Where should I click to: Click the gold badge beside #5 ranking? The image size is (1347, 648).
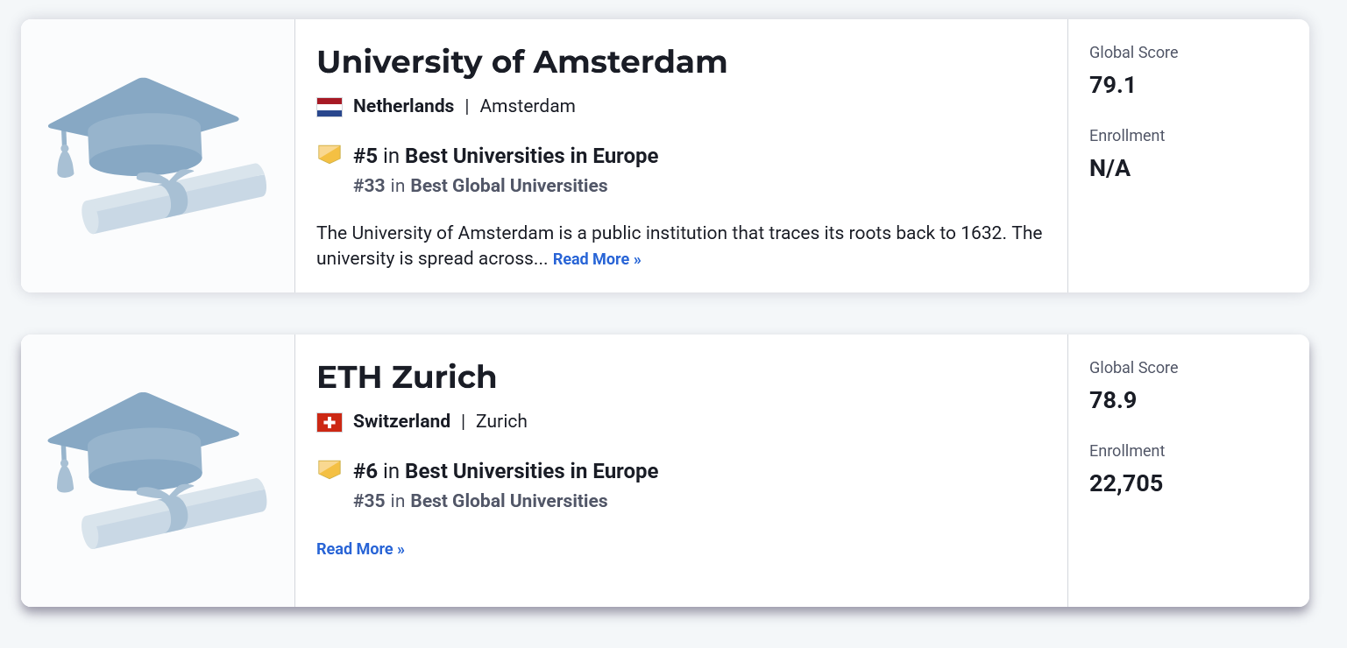[329, 155]
